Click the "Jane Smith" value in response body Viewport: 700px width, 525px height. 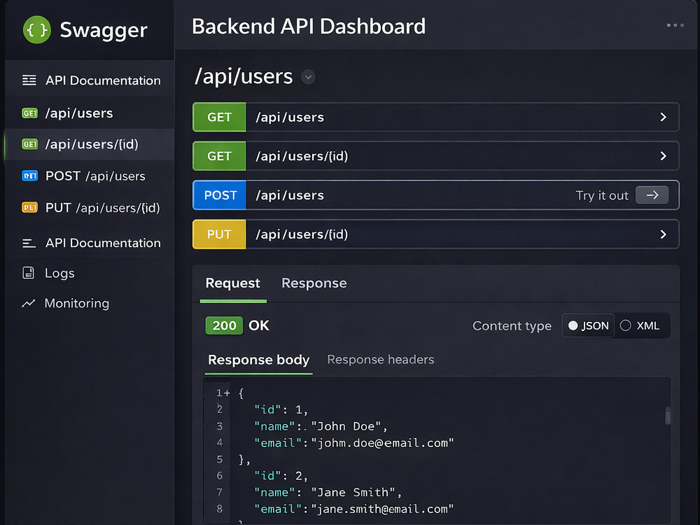[353, 492]
